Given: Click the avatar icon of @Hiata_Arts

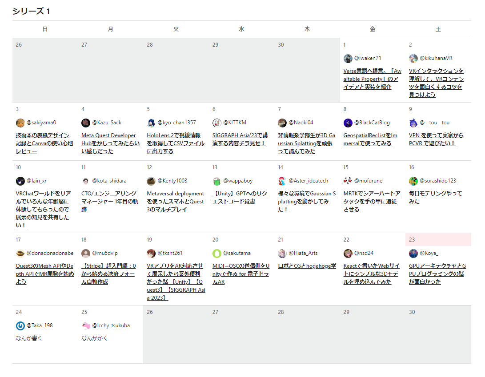Looking at the screenshot, I should (282, 254).
